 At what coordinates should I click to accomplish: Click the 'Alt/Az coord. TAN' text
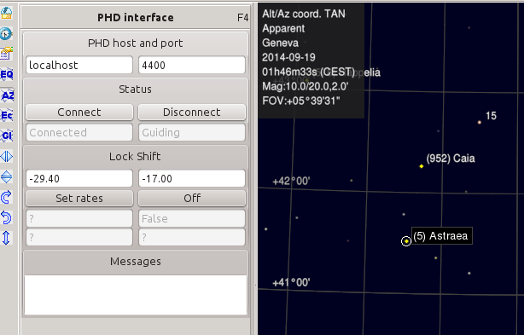tap(304, 14)
